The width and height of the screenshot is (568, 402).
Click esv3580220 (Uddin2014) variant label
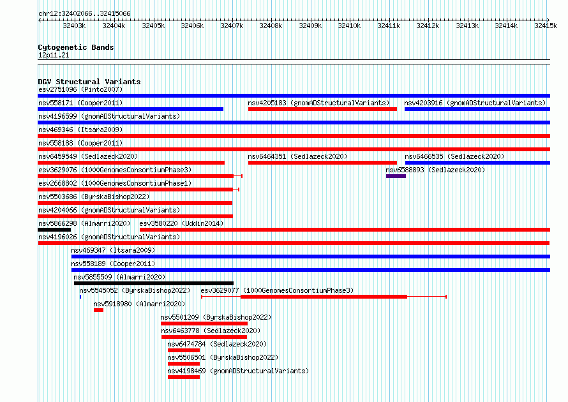[181, 223]
